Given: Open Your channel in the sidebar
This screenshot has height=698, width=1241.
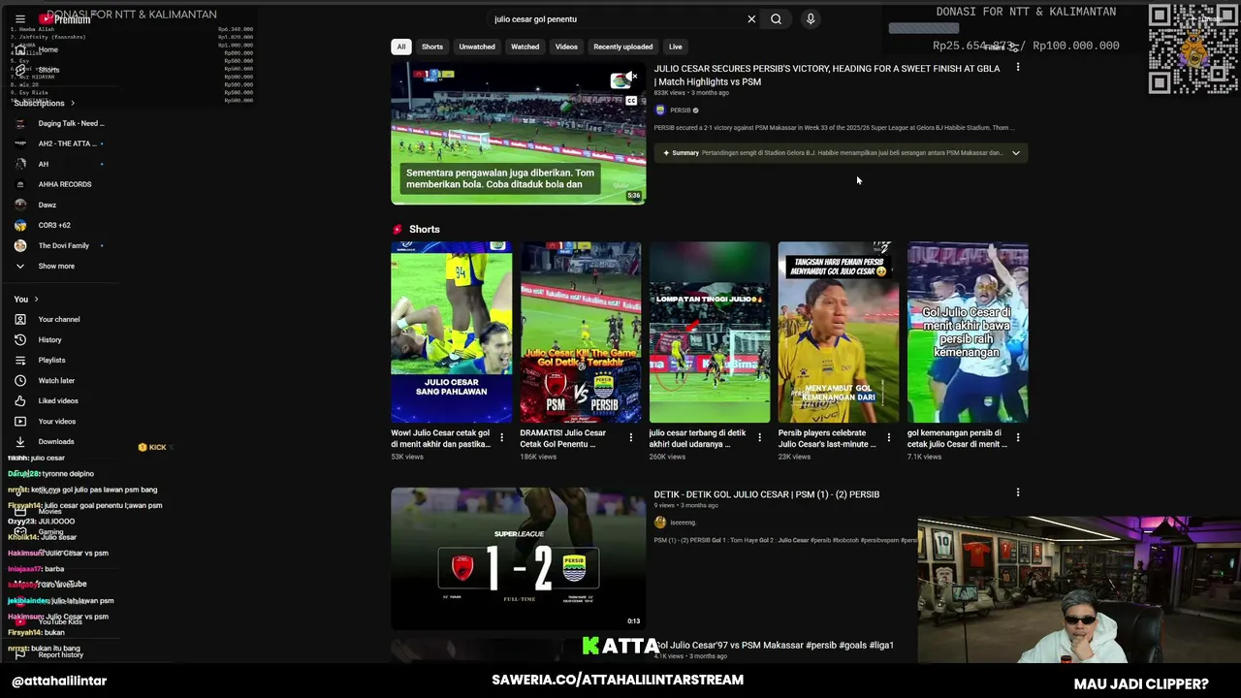Looking at the screenshot, I should coord(61,319).
